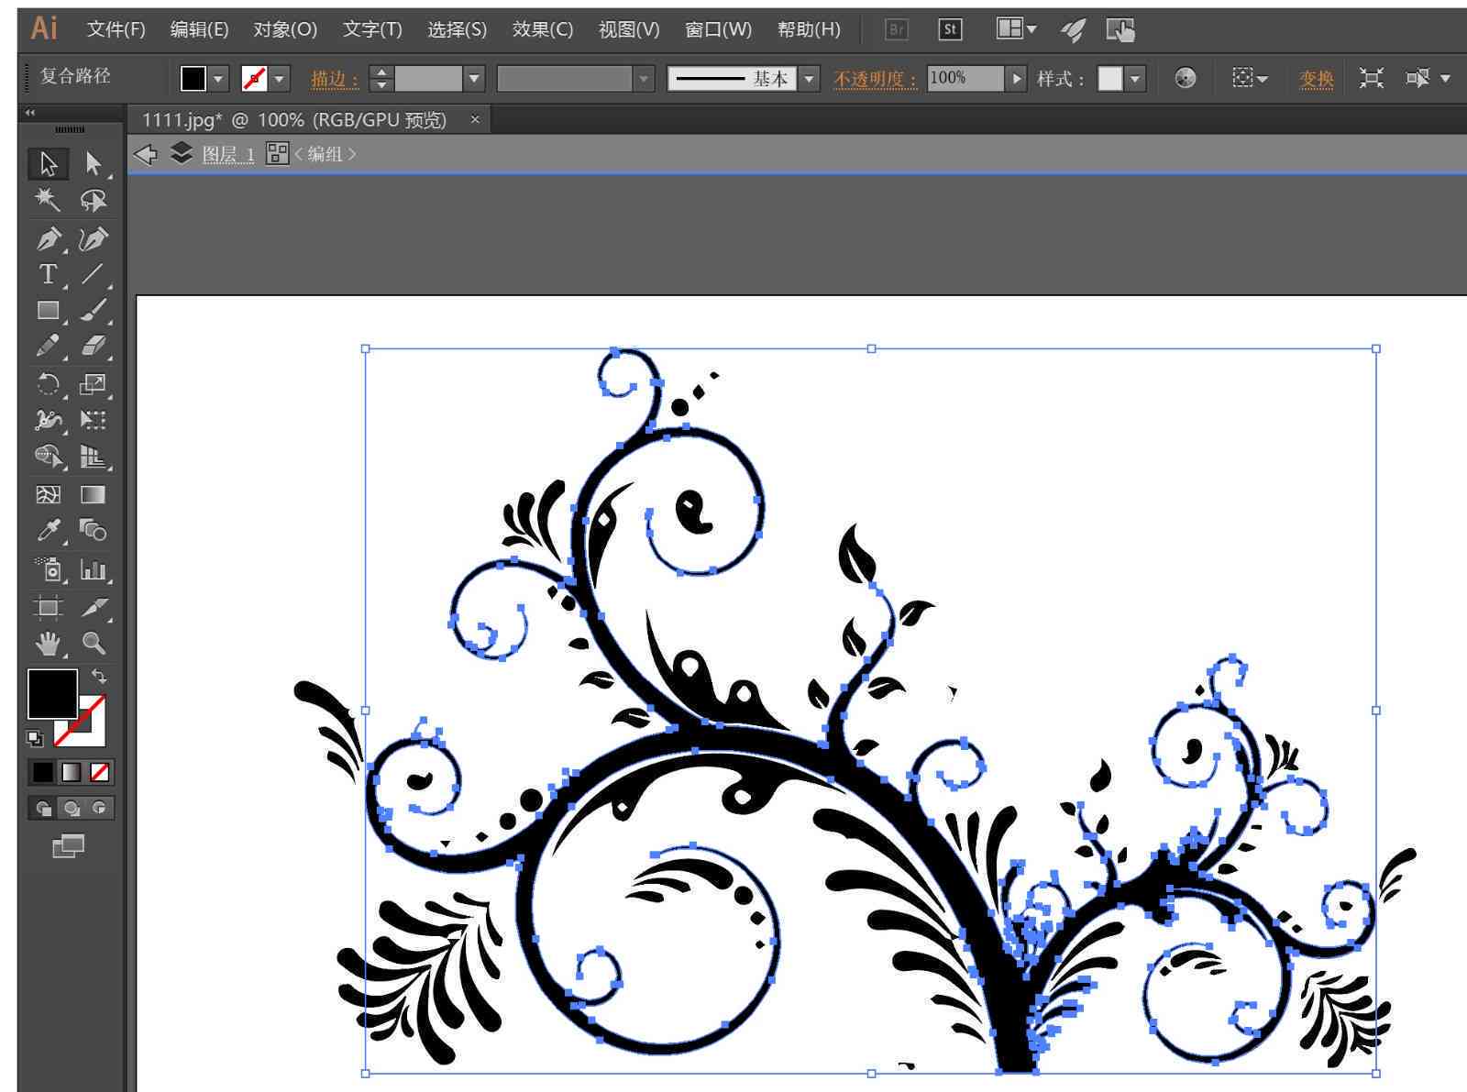The width and height of the screenshot is (1467, 1092).
Task: Click the isolate selected object icon
Action: [x=1371, y=78]
